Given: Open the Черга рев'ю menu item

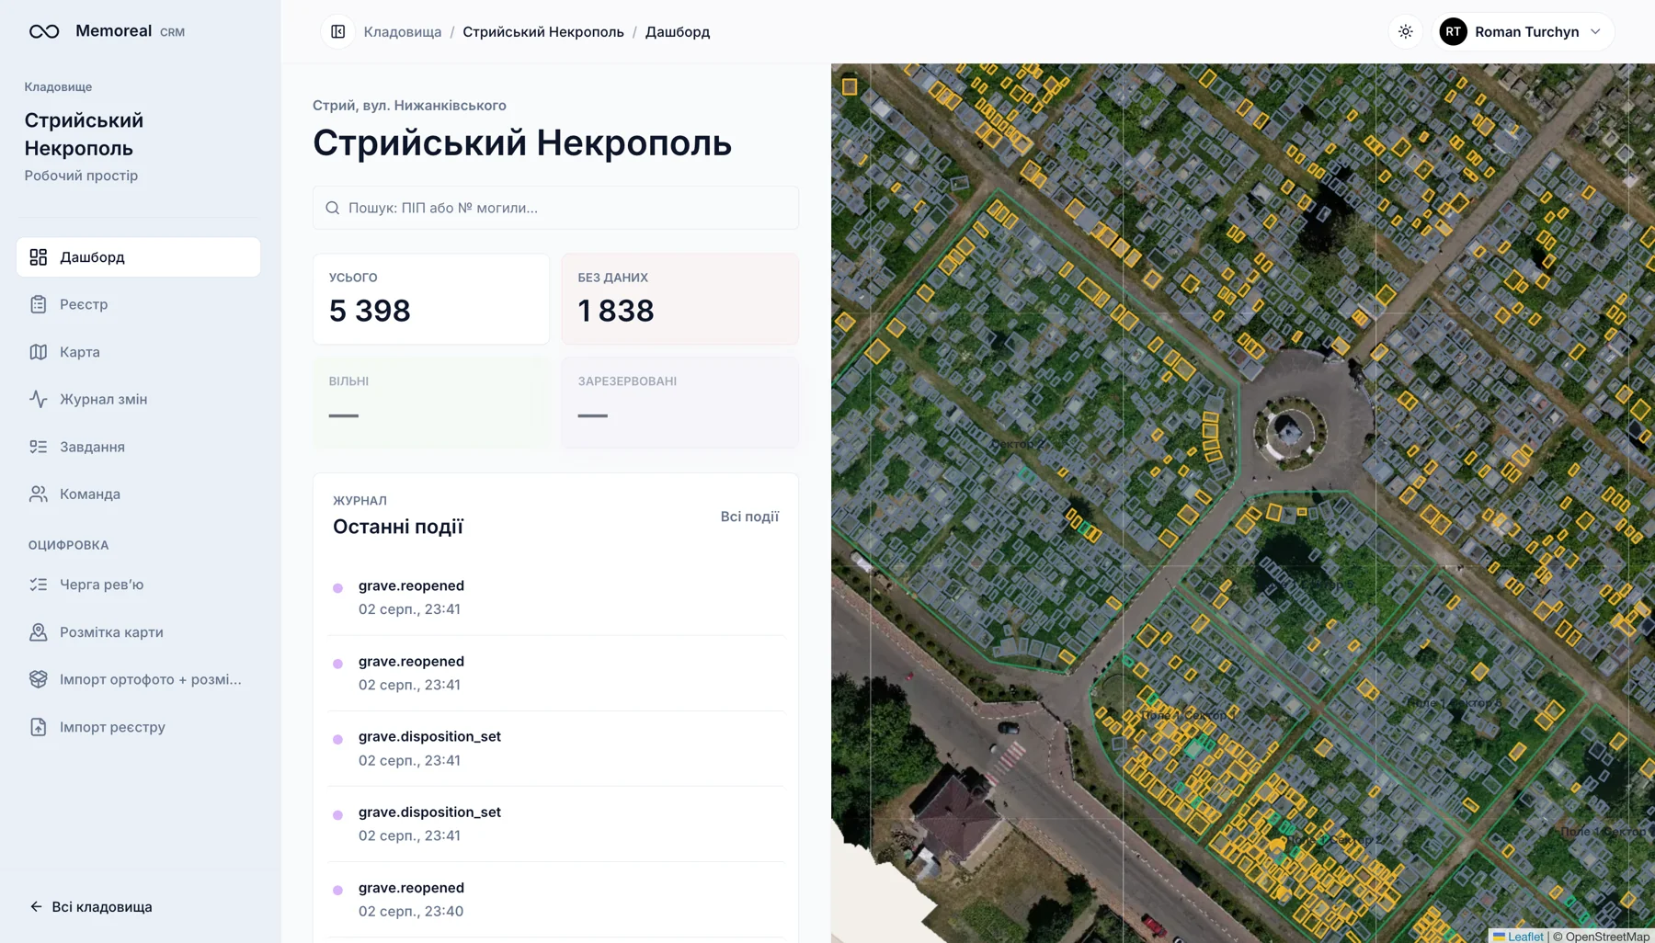Looking at the screenshot, I should click(x=138, y=585).
